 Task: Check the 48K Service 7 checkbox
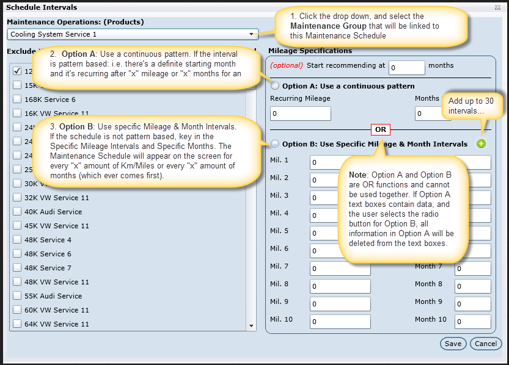[17, 268]
